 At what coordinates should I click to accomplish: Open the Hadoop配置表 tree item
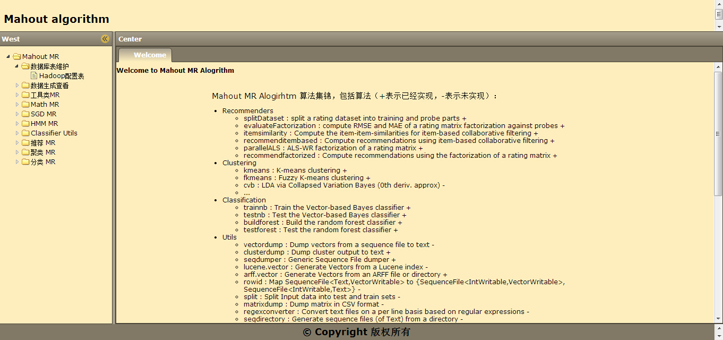click(x=62, y=76)
